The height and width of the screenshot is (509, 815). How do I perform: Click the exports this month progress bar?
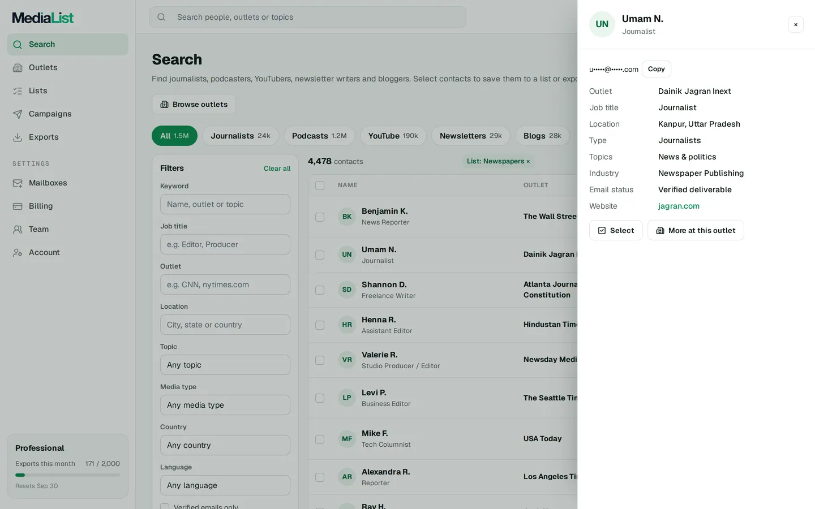click(x=67, y=475)
